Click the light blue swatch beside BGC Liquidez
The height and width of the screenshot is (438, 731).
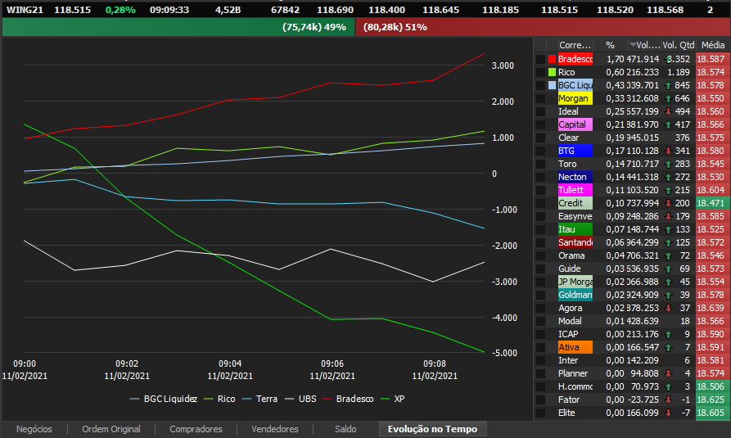pyautogui.click(x=552, y=85)
